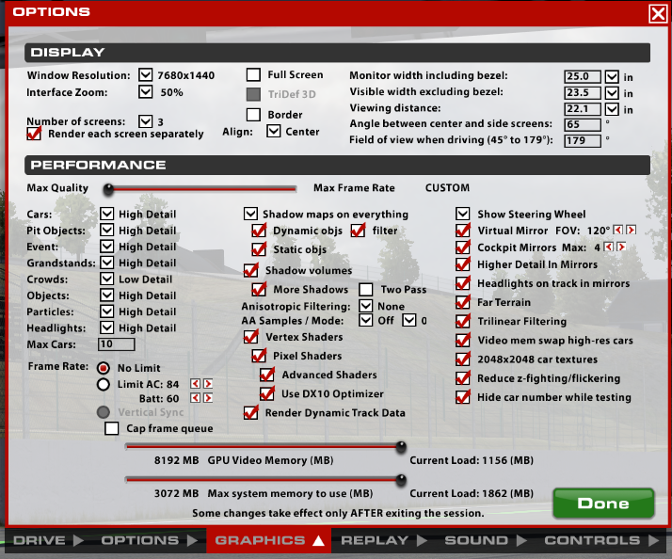Viewport: 672px width, 559px height.
Task: Toggle Static objs shadows checkbox
Action: tap(259, 249)
